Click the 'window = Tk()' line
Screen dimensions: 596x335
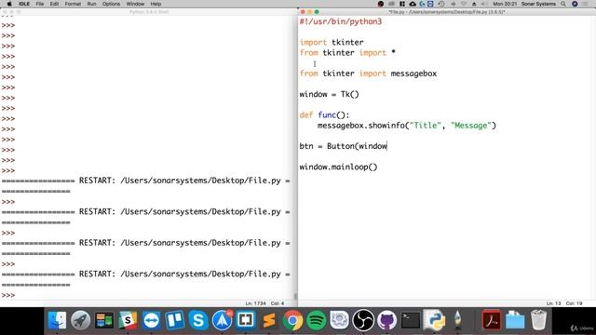point(329,94)
